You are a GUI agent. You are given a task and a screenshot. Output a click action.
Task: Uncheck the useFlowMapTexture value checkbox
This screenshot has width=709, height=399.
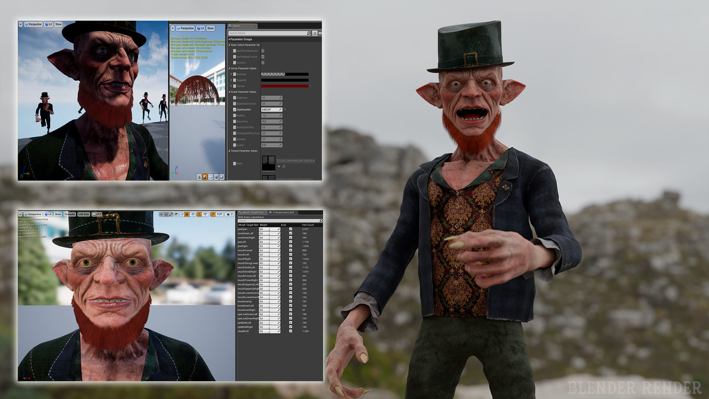(263, 57)
